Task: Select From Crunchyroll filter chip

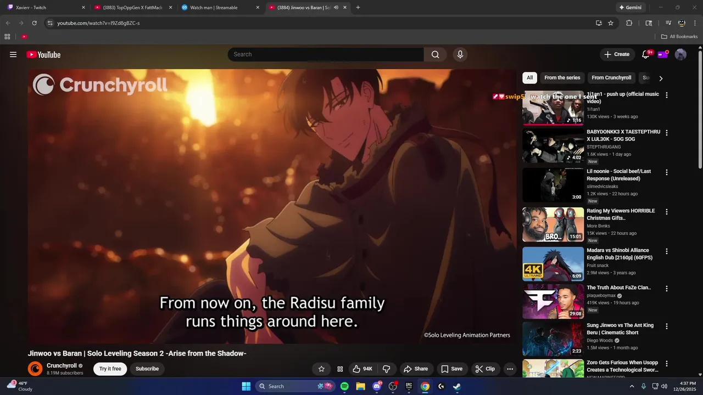Action: [611, 78]
